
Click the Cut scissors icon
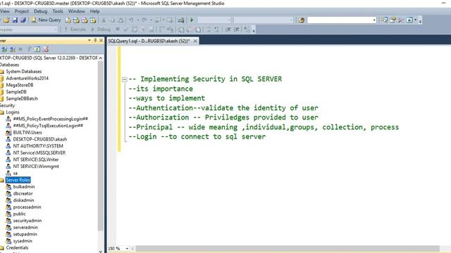click(x=104, y=20)
